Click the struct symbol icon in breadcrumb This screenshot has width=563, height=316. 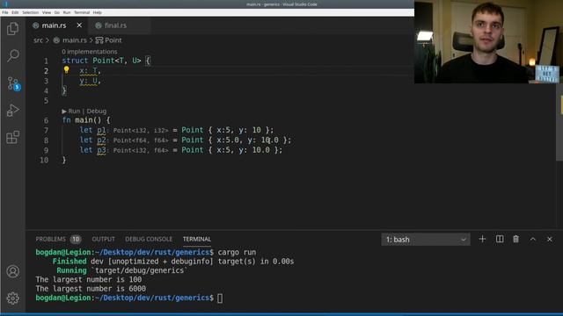(99, 40)
